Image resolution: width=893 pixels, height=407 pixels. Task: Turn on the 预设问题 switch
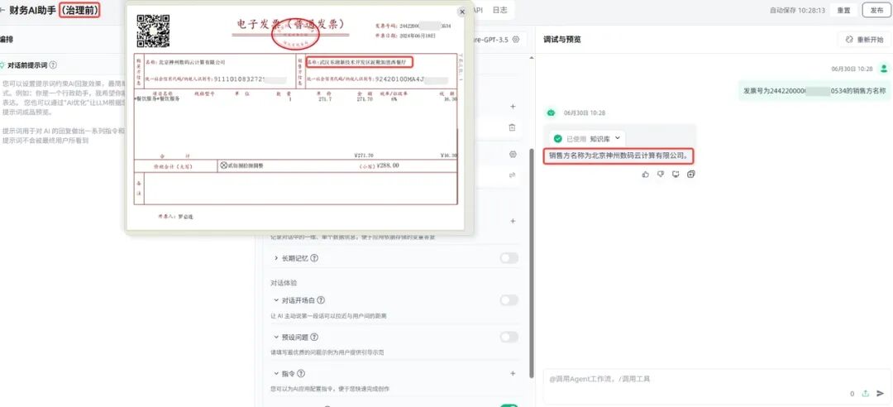509,338
